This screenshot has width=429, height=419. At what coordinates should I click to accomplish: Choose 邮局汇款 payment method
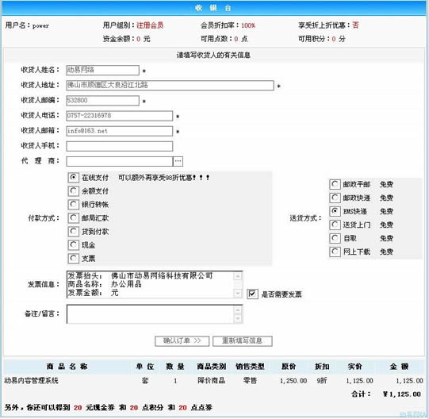(73, 218)
